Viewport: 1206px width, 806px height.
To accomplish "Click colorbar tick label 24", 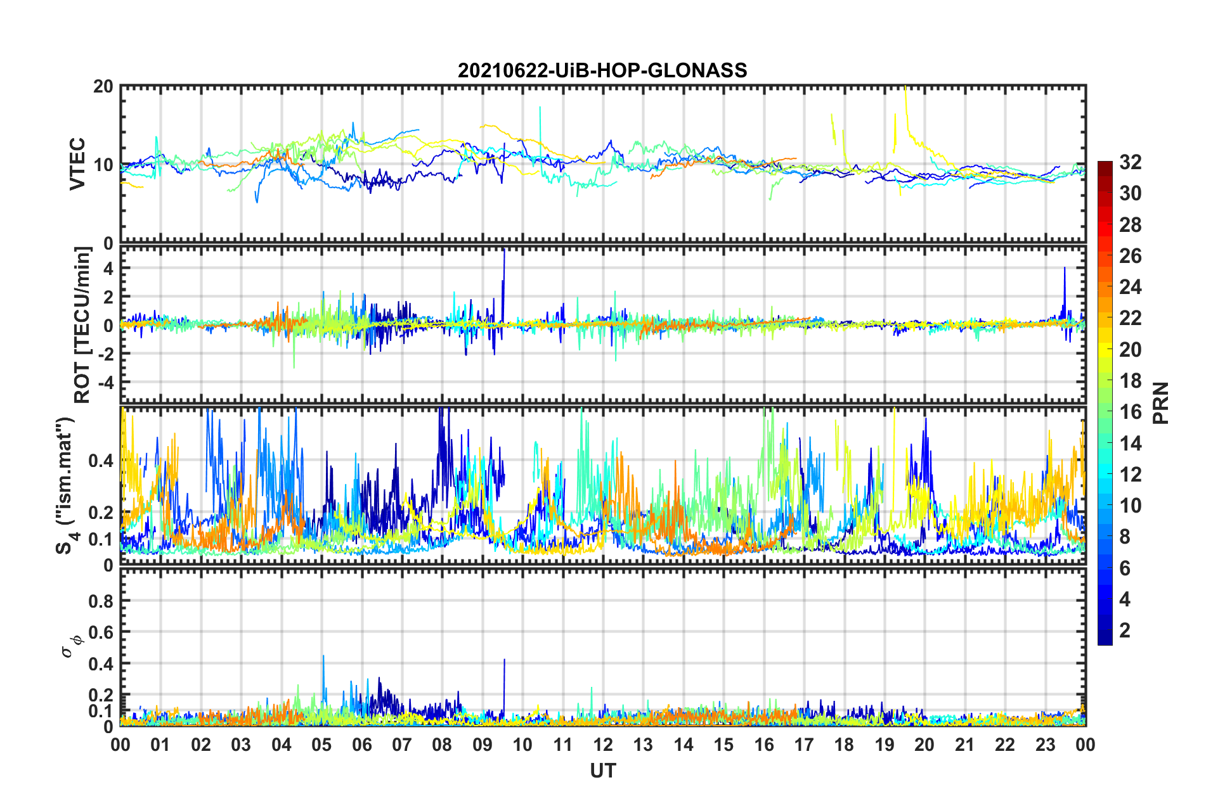I will point(1130,287).
